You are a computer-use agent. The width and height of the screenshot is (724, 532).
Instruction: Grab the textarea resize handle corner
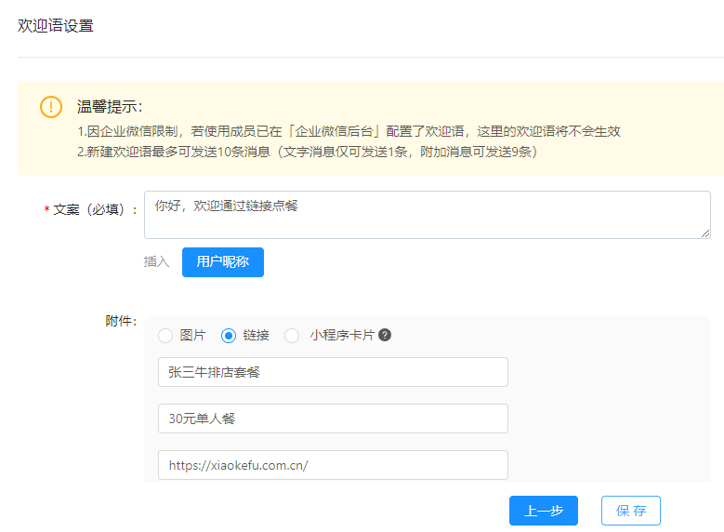[x=705, y=233]
